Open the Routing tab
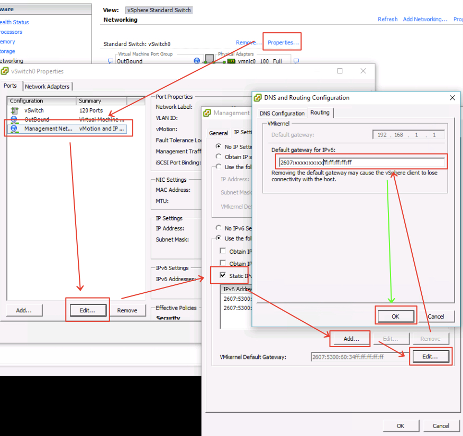 coord(320,113)
